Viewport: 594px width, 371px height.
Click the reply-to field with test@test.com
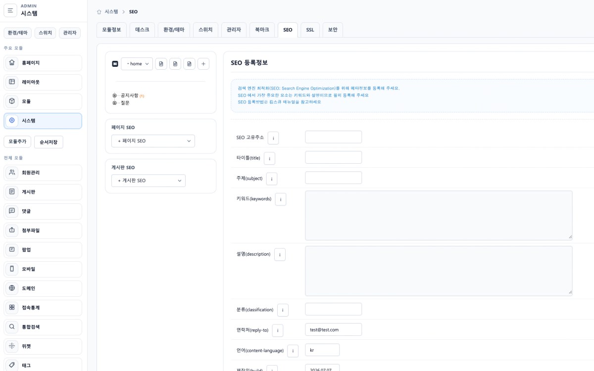[x=333, y=329]
